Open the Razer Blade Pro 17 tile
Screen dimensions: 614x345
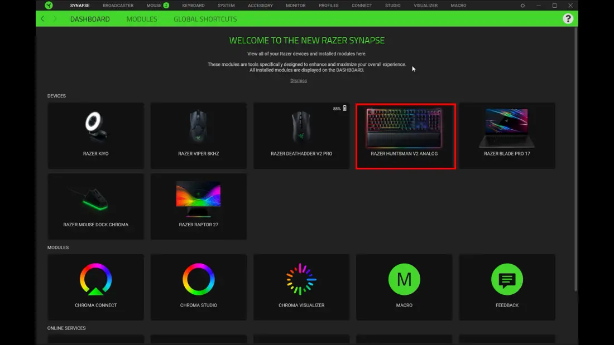click(507, 136)
